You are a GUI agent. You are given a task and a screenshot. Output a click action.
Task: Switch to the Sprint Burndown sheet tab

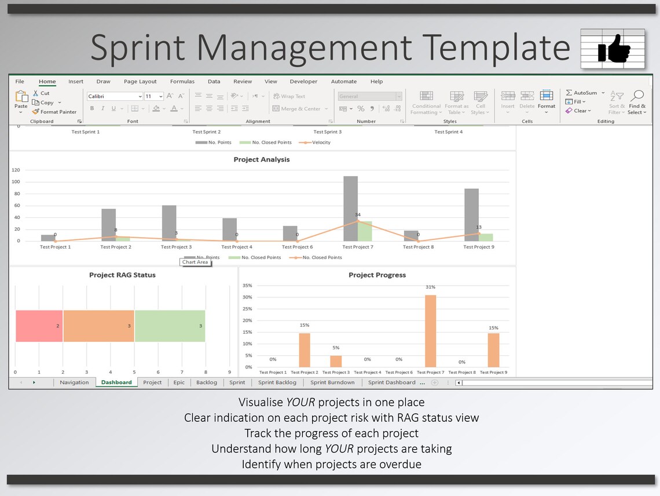tap(333, 382)
